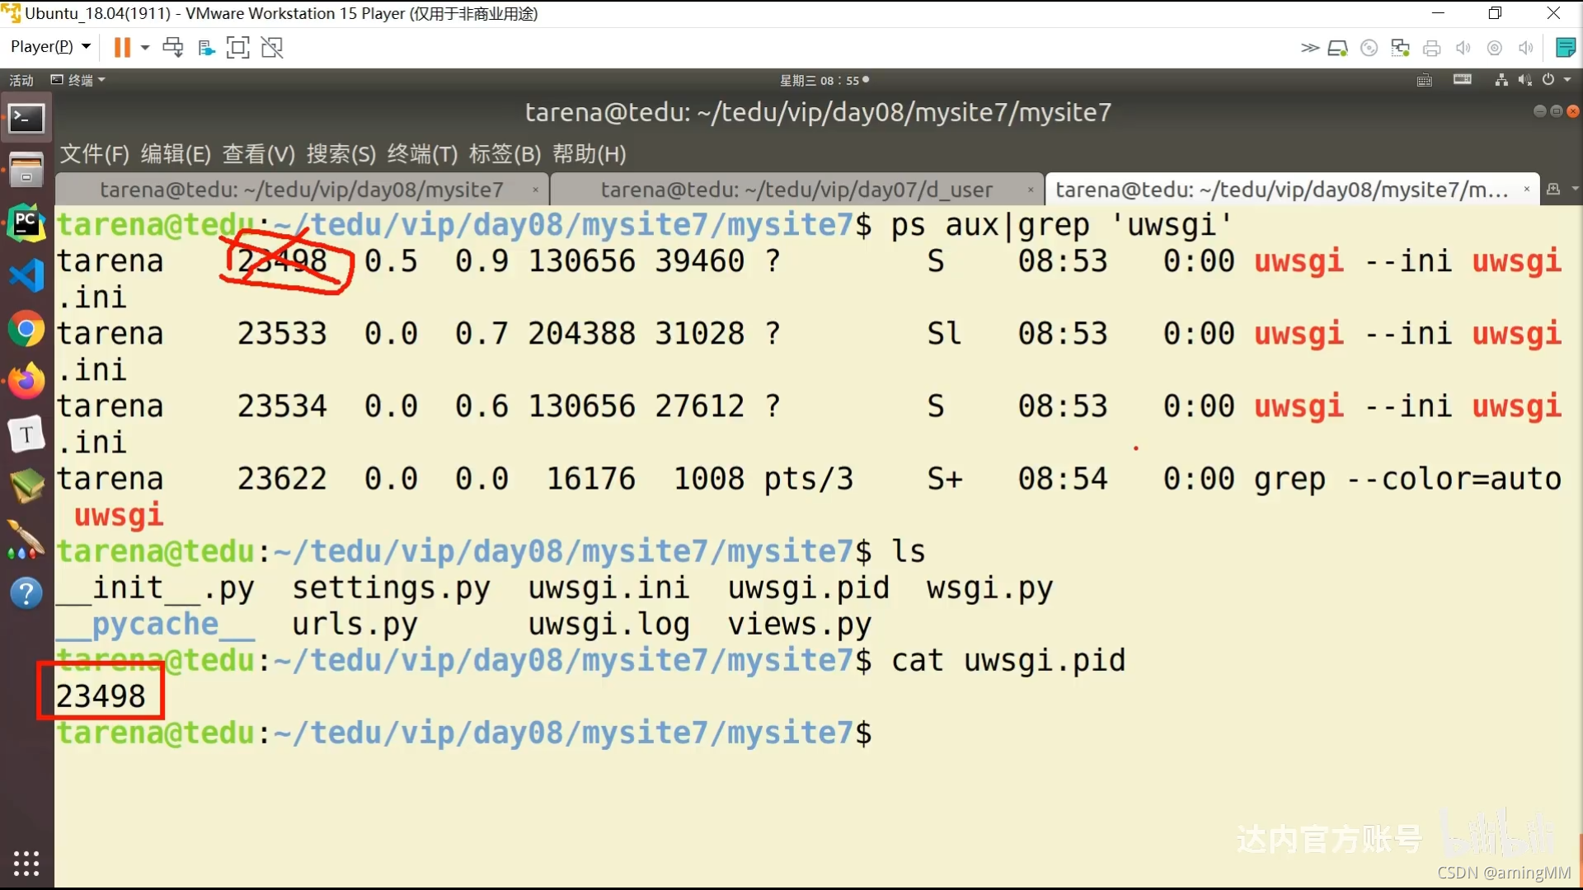The height and width of the screenshot is (890, 1583).
Task: Open the 终端 application menu dropdown
Action: coord(79,80)
